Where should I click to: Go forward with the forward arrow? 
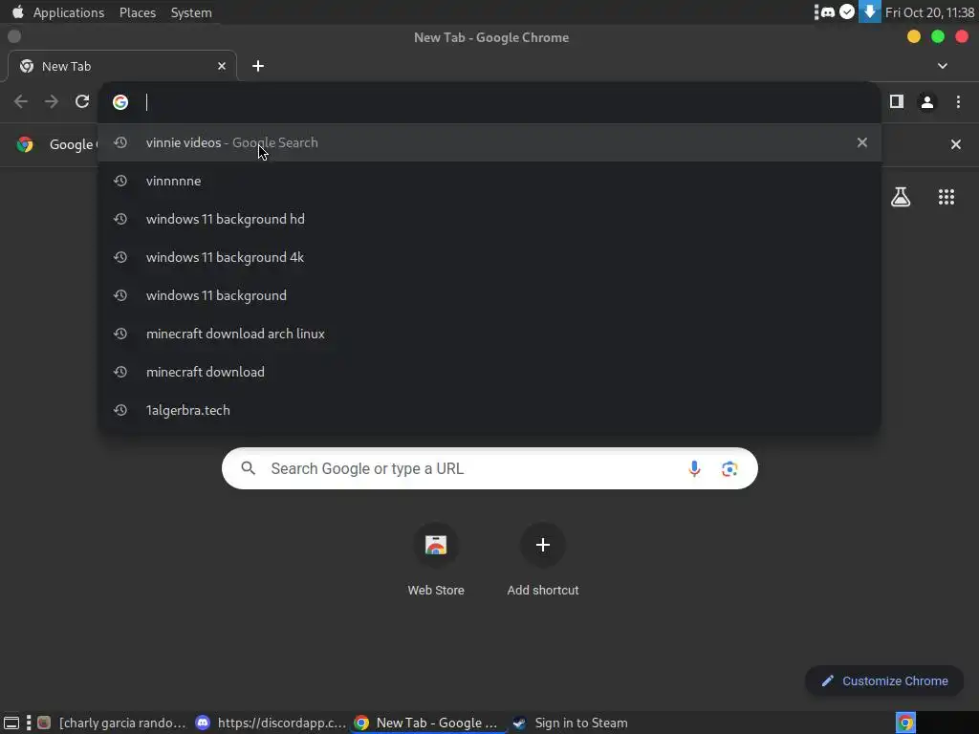click(52, 101)
